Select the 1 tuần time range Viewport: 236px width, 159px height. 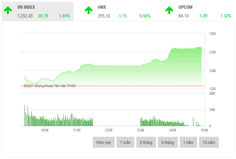pyautogui.click(x=125, y=142)
